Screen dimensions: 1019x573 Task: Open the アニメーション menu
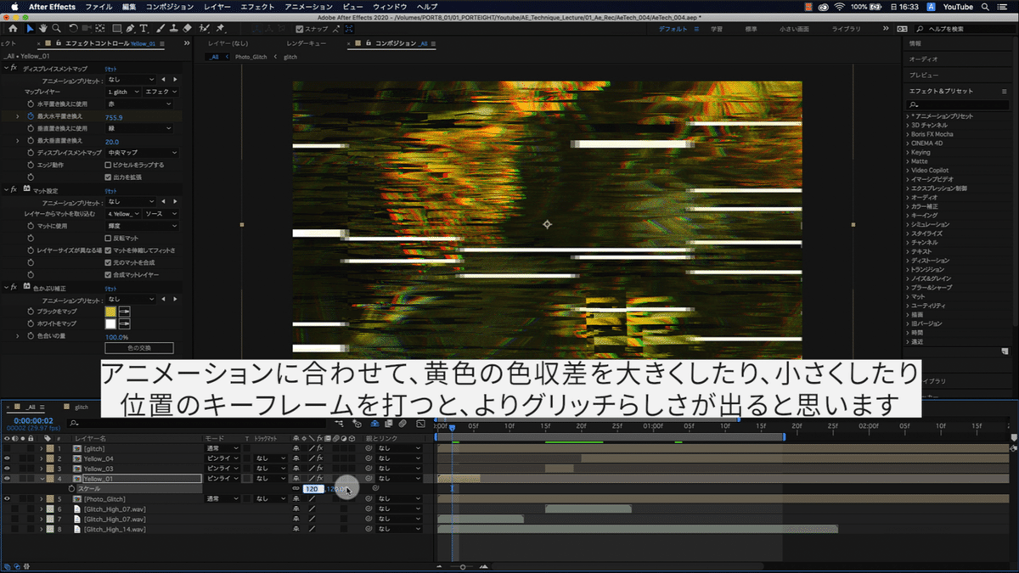click(309, 6)
